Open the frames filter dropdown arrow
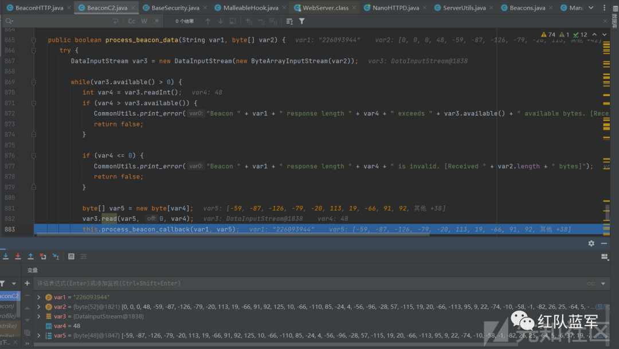The width and height of the screenshot is (619, 349). 14,283
